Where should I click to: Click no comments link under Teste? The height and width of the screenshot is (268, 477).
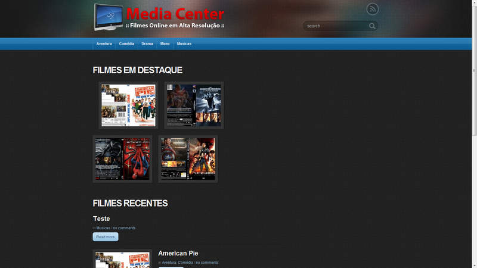click(x=124, y=228)
